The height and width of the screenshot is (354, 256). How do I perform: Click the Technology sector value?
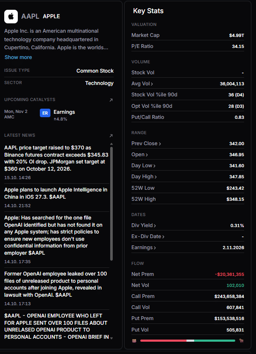(99, 83)
